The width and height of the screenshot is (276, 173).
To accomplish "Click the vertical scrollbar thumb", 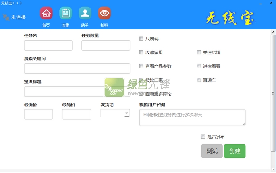I will coord(273,93).
